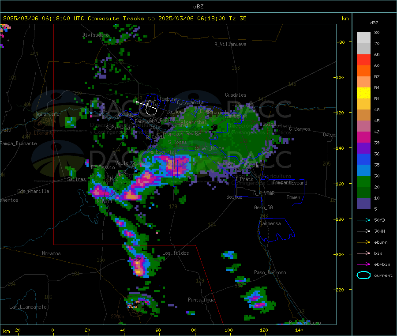Click the 'Morados' map label
Image resolution: width=397 pixels, height=336 pixels.
(x=52, y=253)
